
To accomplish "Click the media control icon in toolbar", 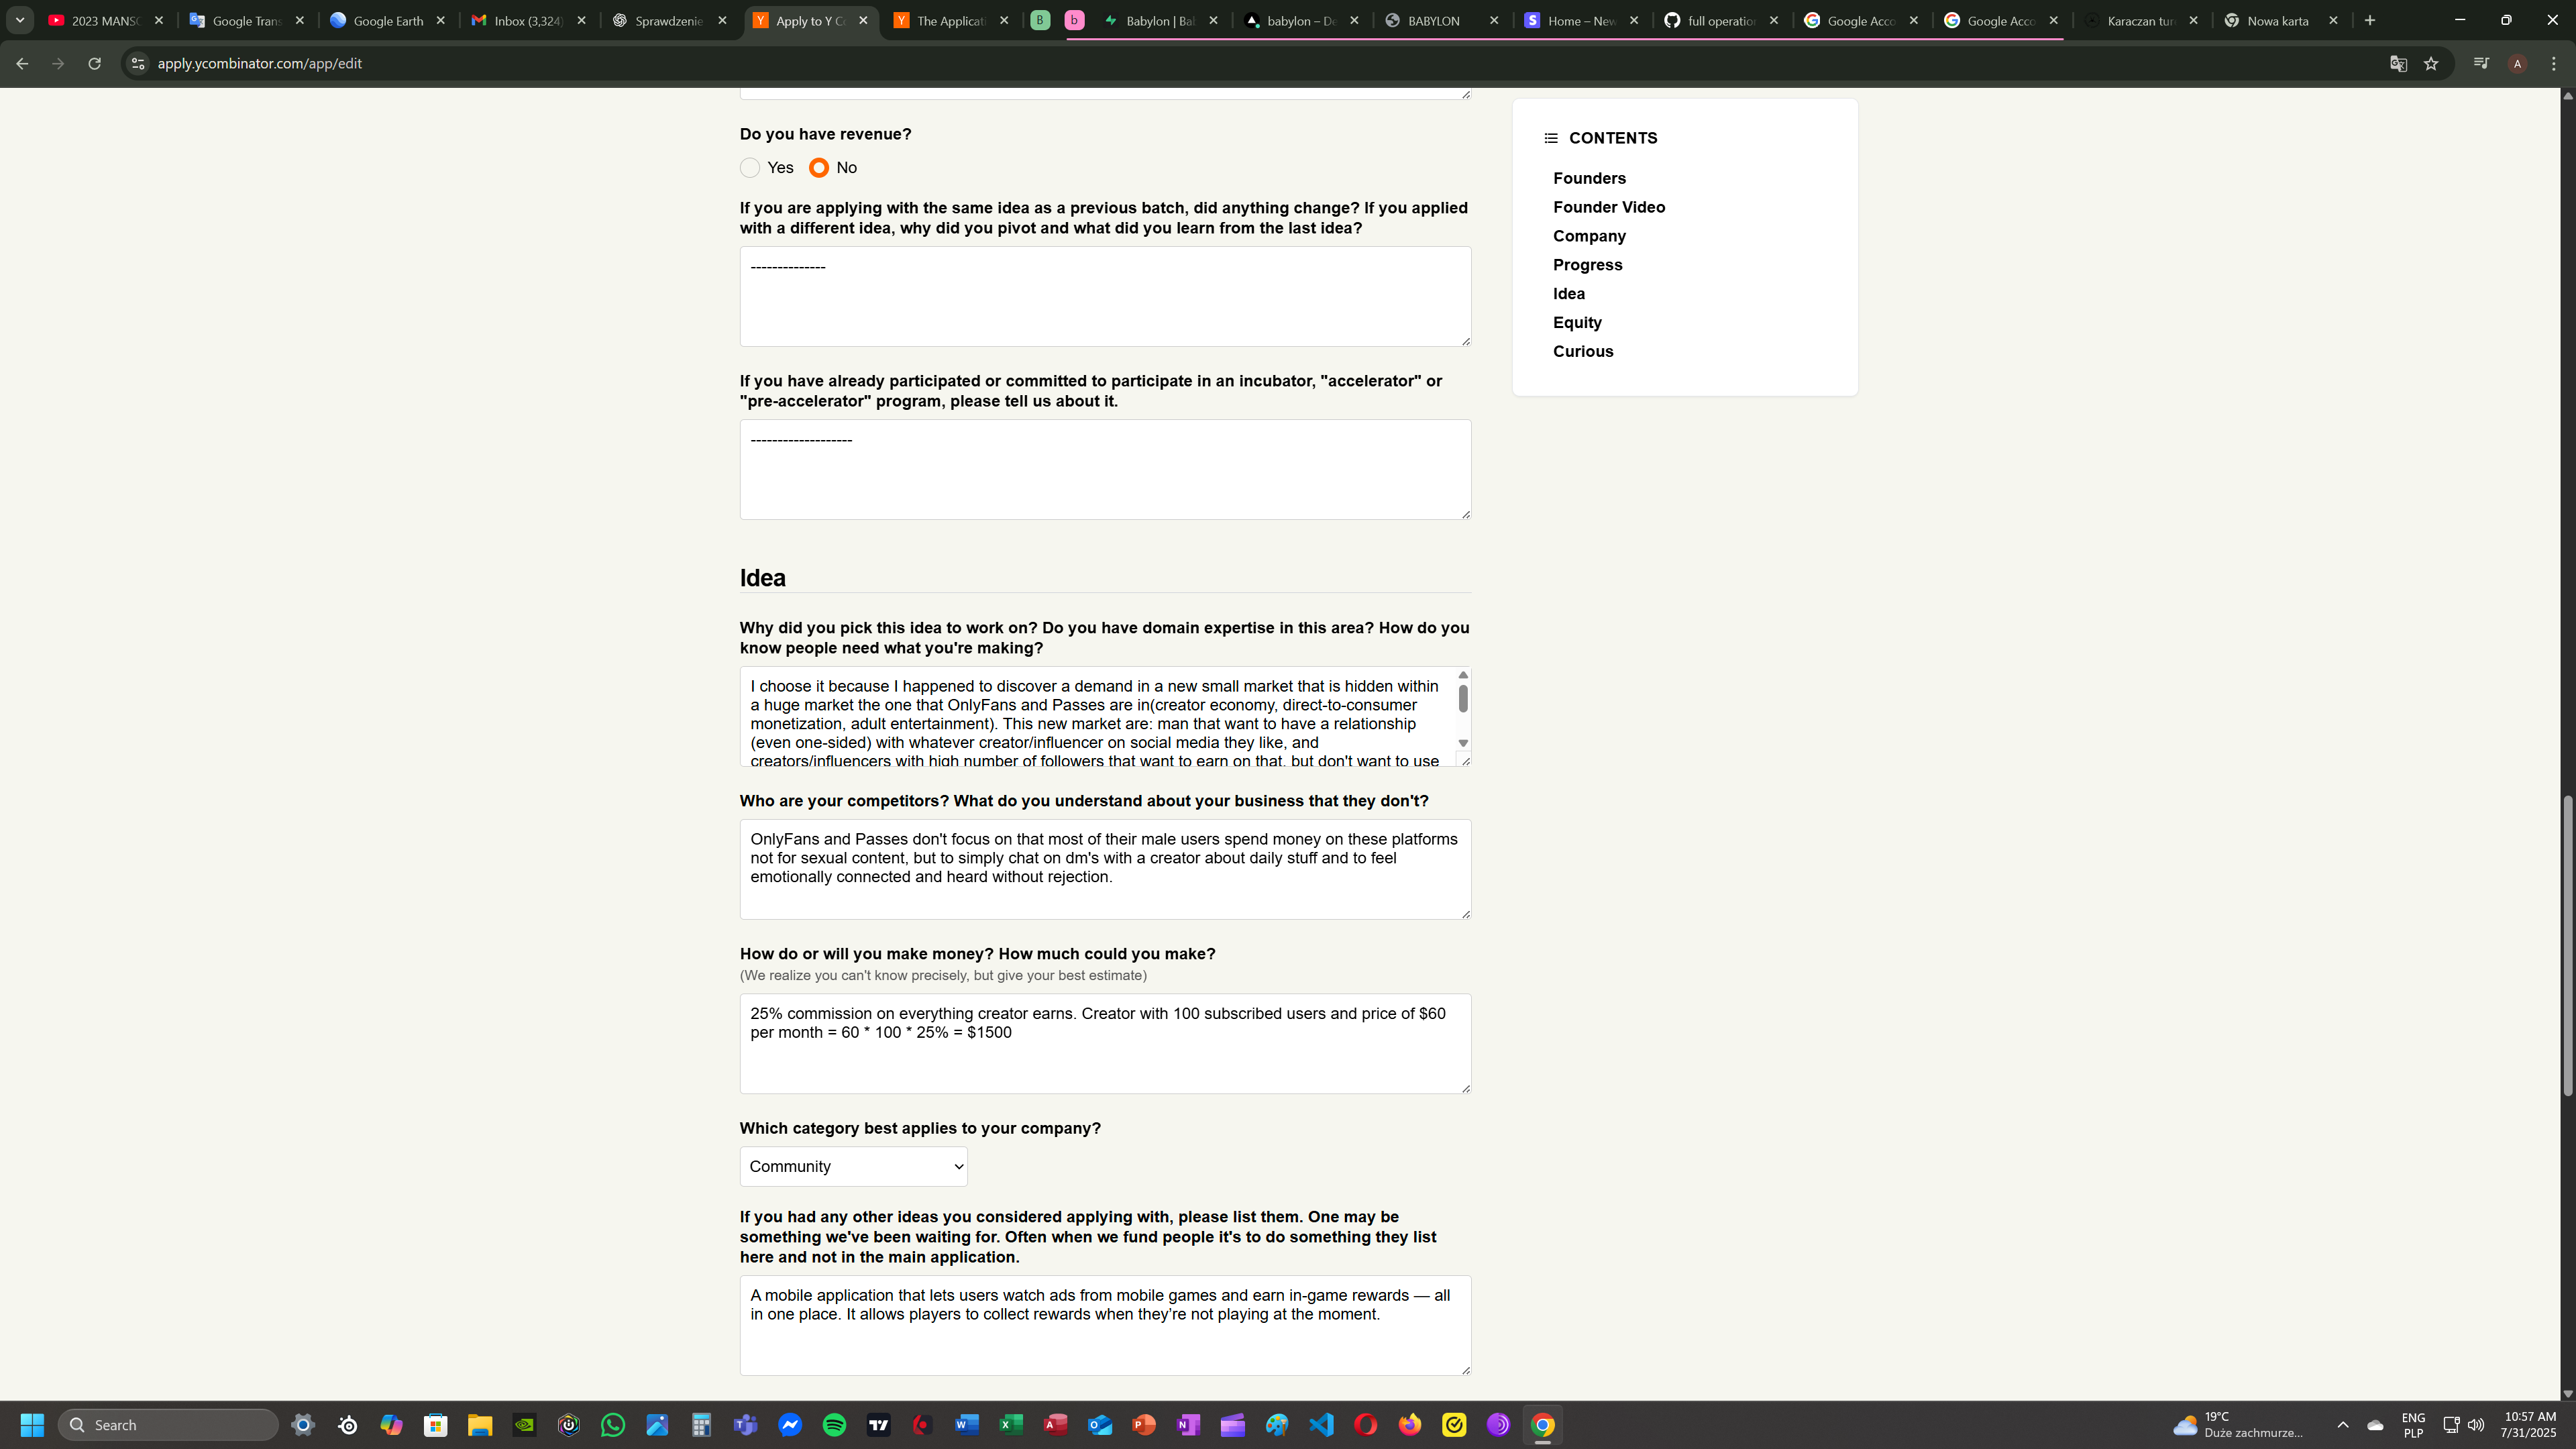I will pyautogui.click(x=2481, y=63).
